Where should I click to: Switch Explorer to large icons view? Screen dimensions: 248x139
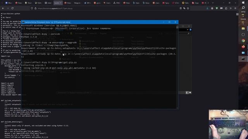[190, 93]
